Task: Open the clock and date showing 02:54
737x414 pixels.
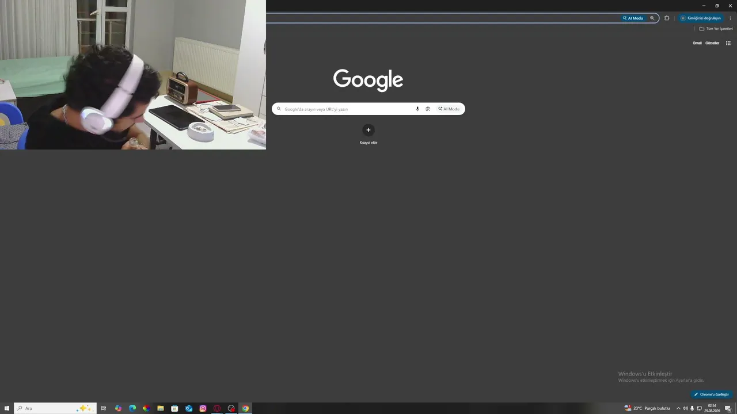Action: point(712,408)
